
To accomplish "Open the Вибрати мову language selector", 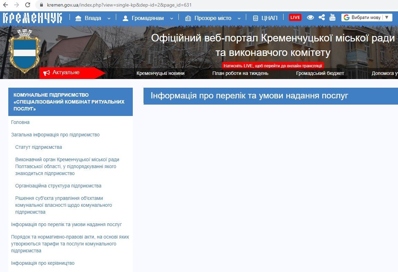I will [367, 18].
